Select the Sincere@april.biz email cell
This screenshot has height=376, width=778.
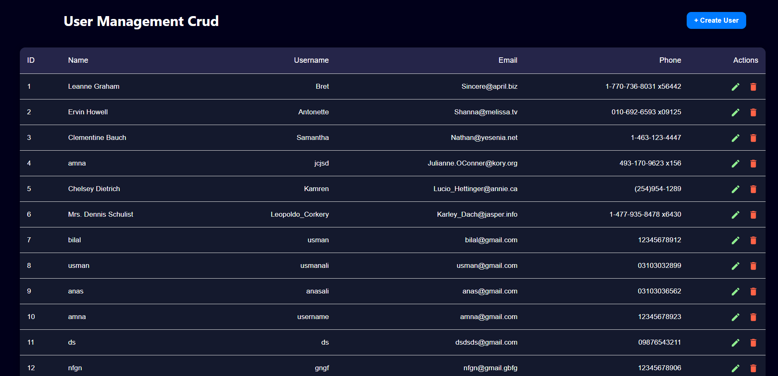489,86
